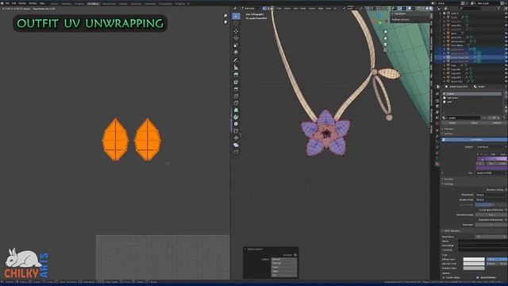The width and height of the screenshot is (508, 286).
Task: Select the 3D Cursor tool
Action: point(237,24)
